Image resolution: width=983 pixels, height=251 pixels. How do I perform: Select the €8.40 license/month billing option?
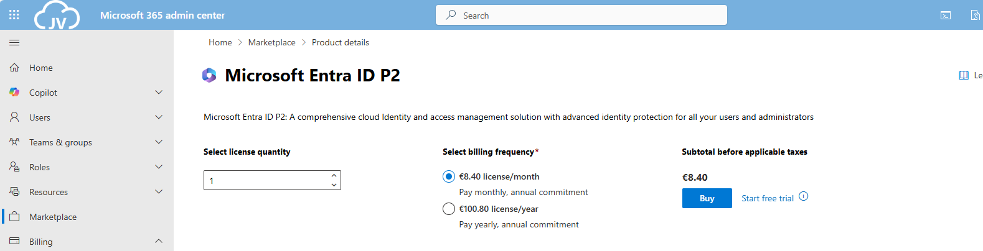pyautogui.click(x=449, y=176)
